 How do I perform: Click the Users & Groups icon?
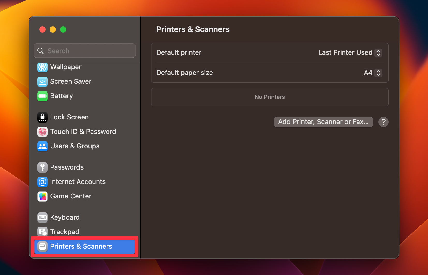[42, 146]
